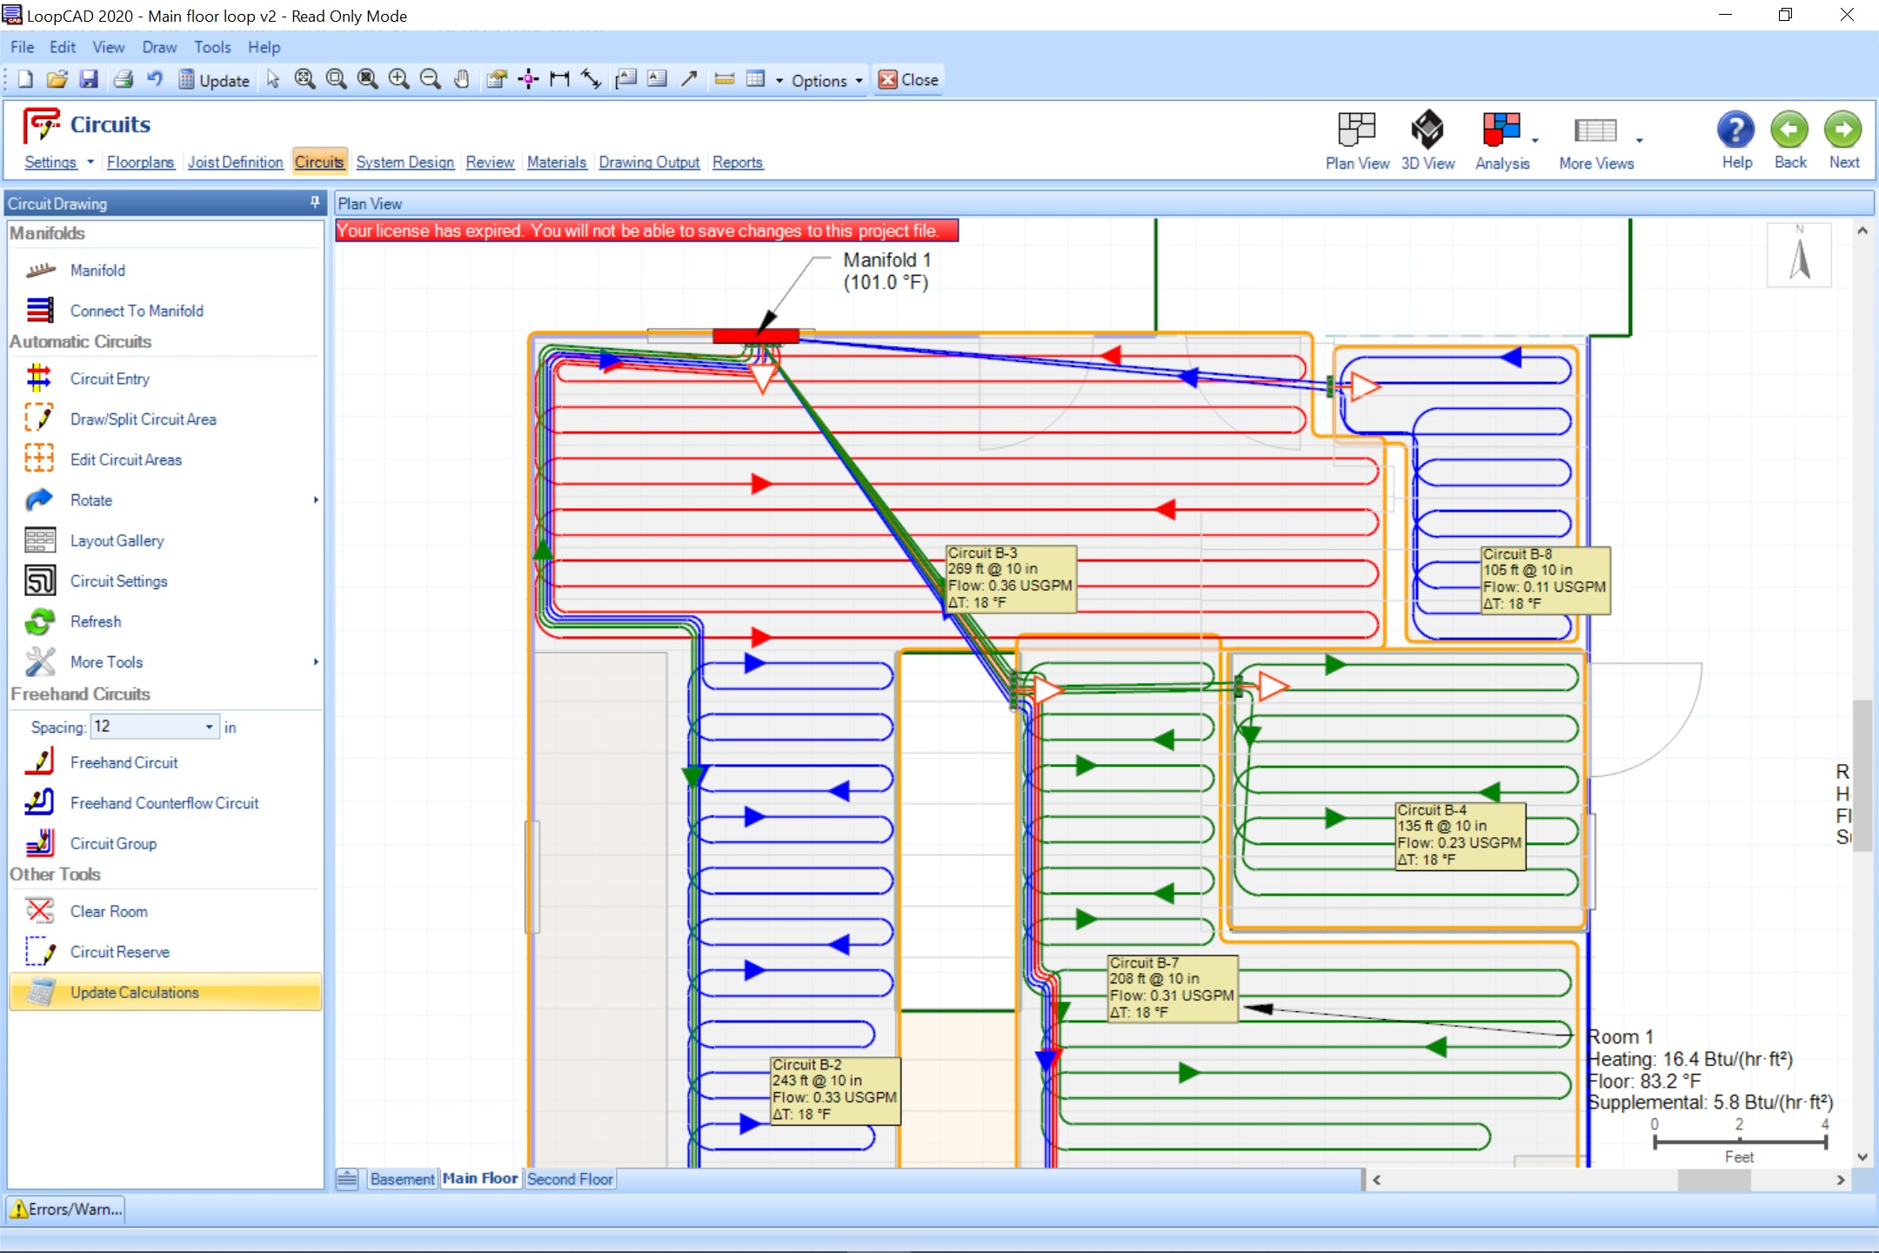
Task: Select the Clear Room tool
Action: tap(108, 911)
